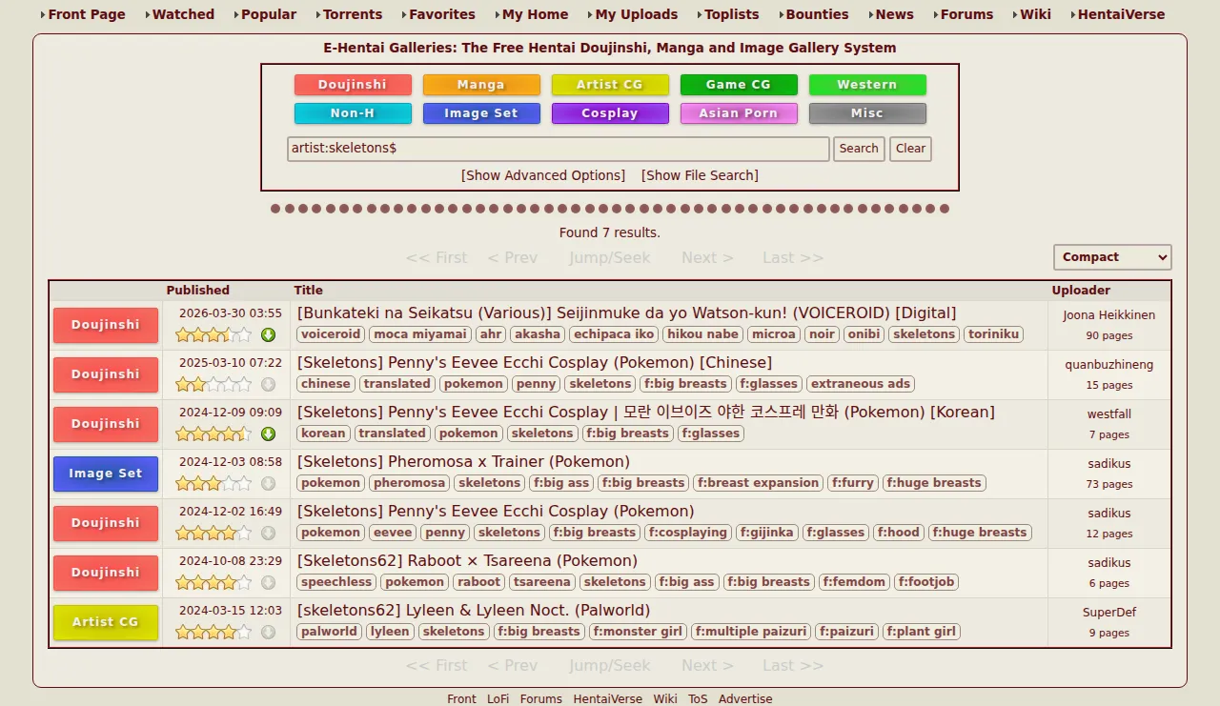
Task: Open News in the top navigation
Action: (894, 14)
